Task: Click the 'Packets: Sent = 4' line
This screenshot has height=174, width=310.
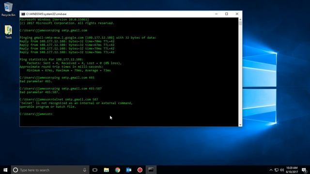Action: pos(74,63)
